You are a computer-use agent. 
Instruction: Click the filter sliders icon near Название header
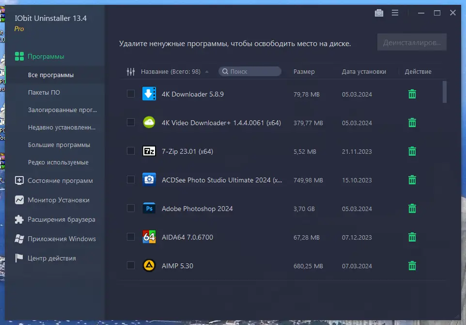click(130, 71)
